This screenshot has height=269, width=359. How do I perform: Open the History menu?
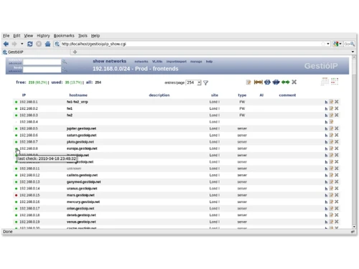pyautogui.click(x=43, y=36)
